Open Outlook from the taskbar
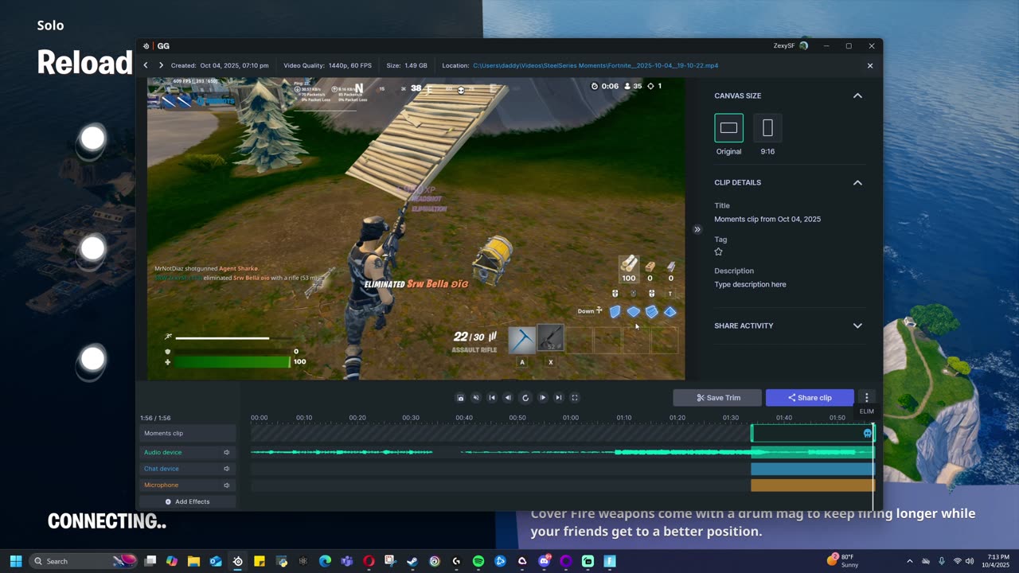 [216, 561]
